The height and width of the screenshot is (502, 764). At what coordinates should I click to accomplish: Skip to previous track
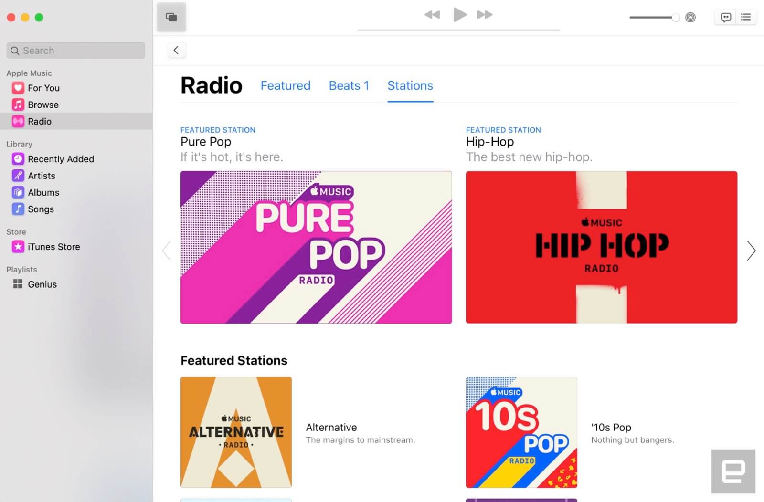tap(432, 15)
